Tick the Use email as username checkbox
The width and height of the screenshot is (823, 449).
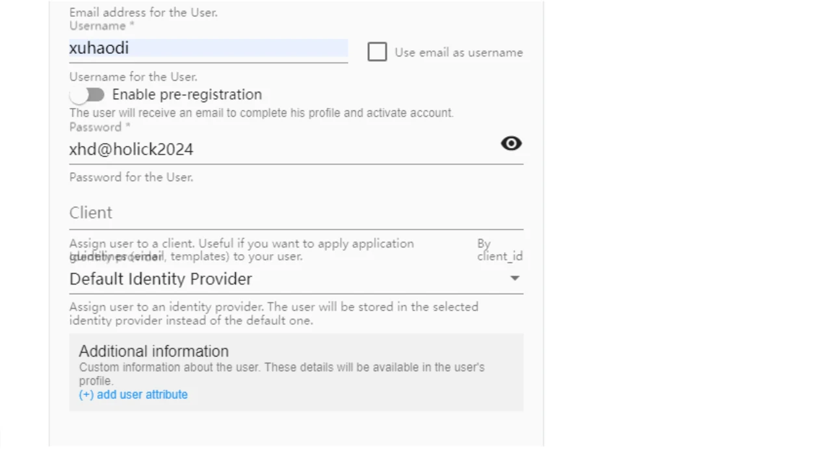[377, 52]
